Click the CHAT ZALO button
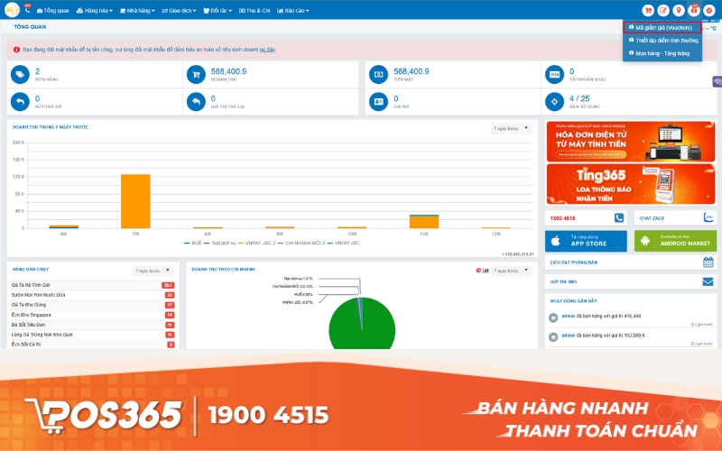The width and height of the screenshot is (722, 451). (675, 217)
